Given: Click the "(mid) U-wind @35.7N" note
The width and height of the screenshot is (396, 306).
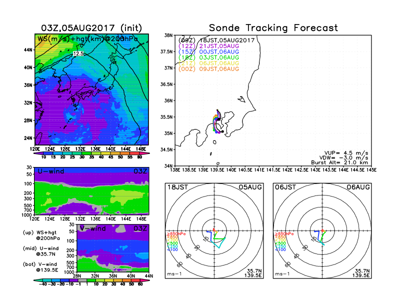Looking at the screenshot, I should pos(41,251).
